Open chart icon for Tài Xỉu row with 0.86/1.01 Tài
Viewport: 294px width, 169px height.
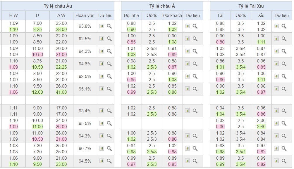tap(276, 64)
